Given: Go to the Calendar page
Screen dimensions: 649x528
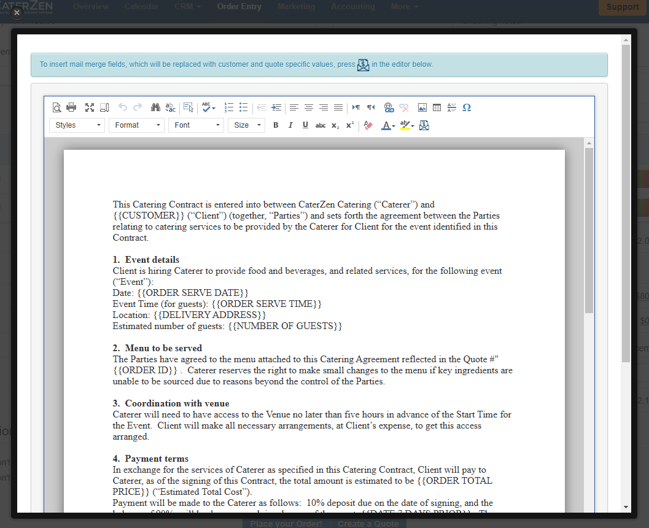Looking at the screenshot, I should 142,7.
